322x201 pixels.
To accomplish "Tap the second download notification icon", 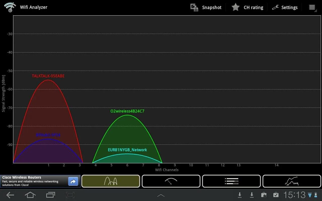I will coord(252,195).
